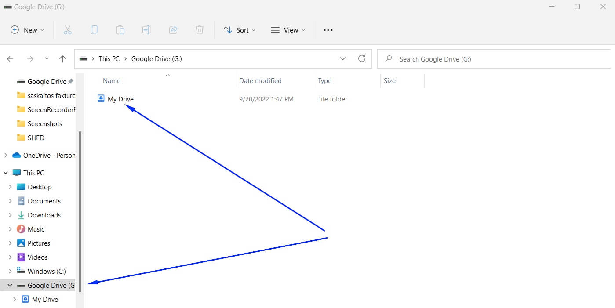Select the My Drive folder in file list
Screen dimensions: 615x308
[120, 99]
